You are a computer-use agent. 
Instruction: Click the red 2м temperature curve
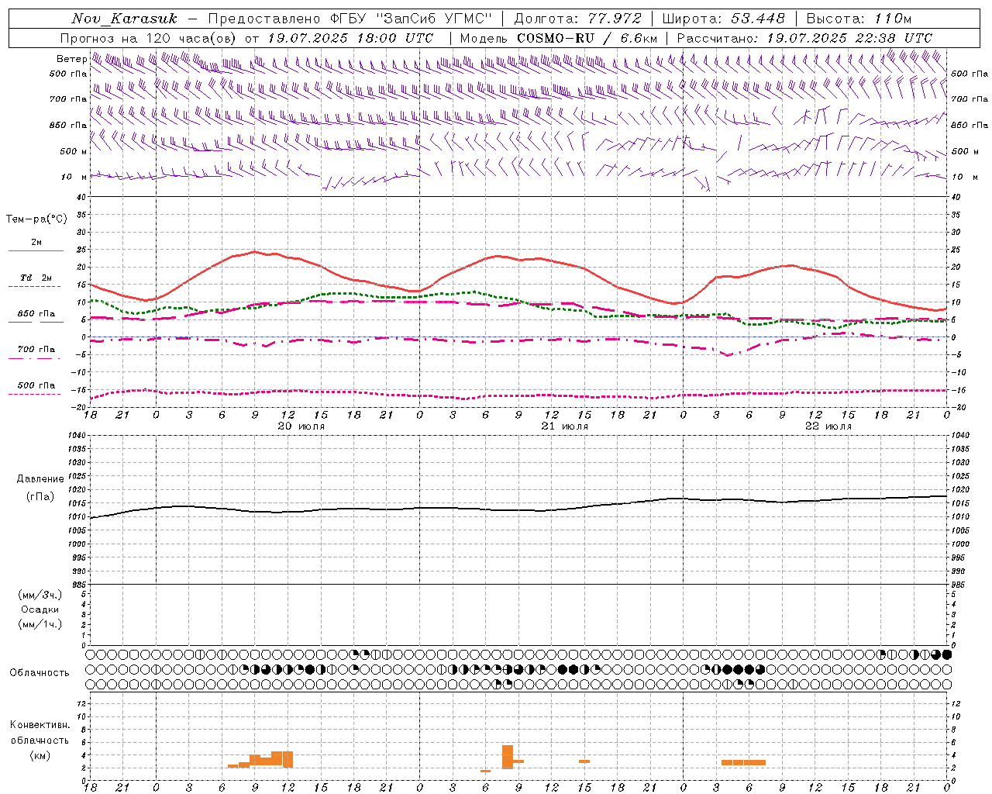pos(519,258)
